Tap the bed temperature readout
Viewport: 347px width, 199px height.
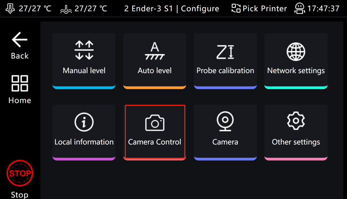[x=84, y=8]
